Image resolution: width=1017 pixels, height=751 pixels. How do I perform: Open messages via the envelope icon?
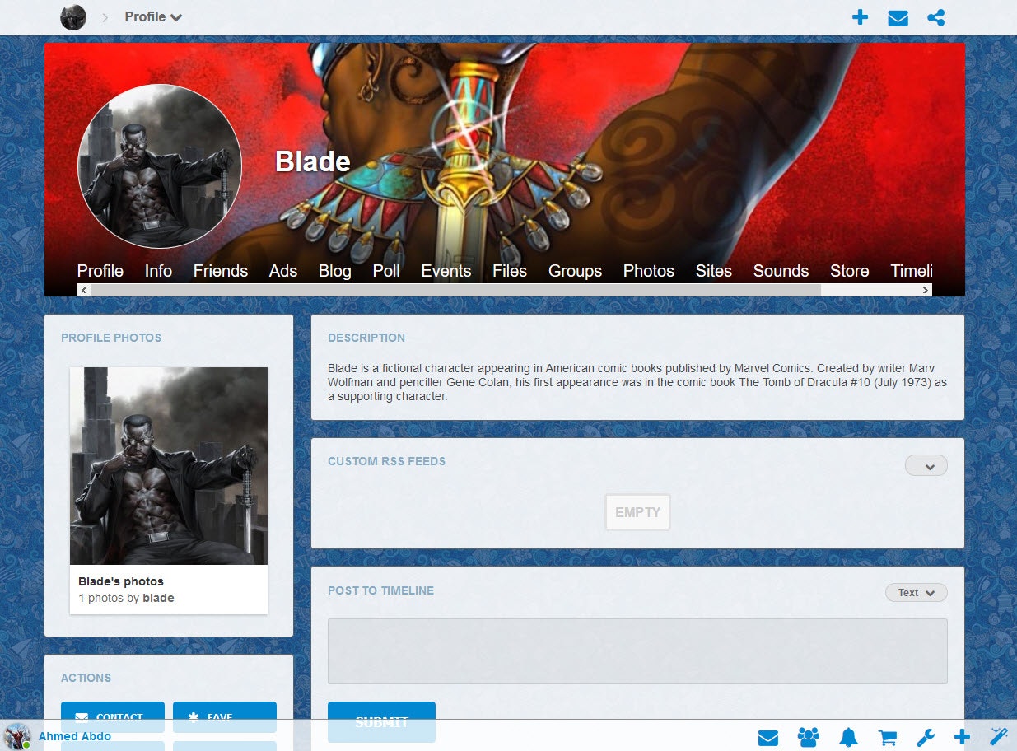[x=898, y=17]
